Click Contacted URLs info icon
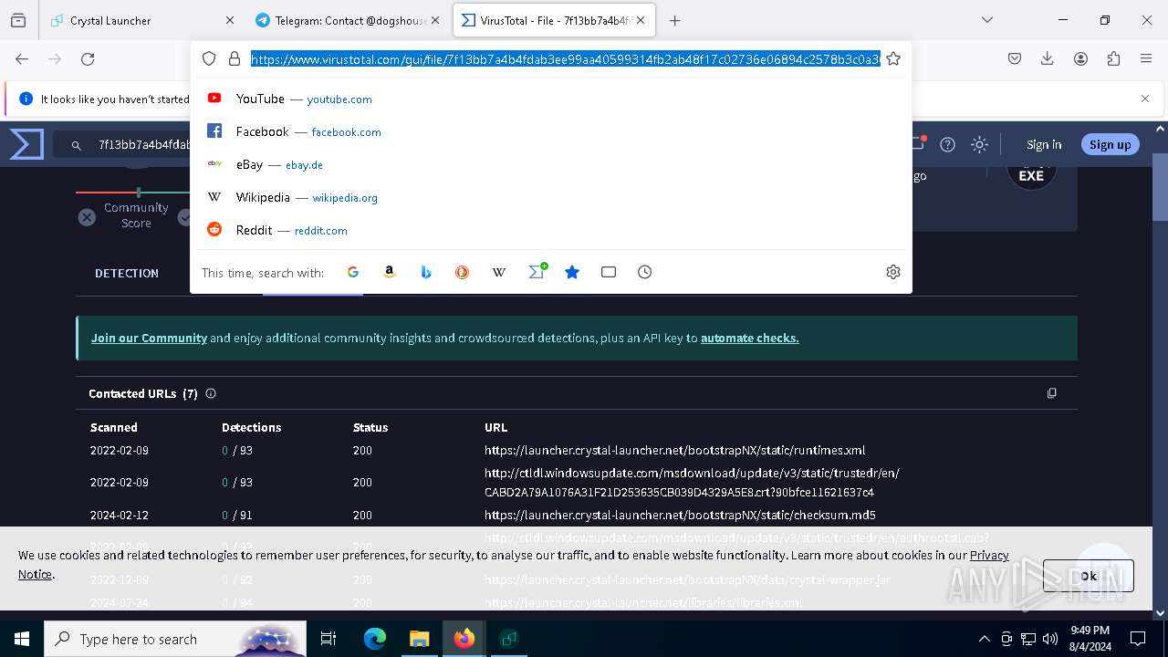 [x=211, y=393]
